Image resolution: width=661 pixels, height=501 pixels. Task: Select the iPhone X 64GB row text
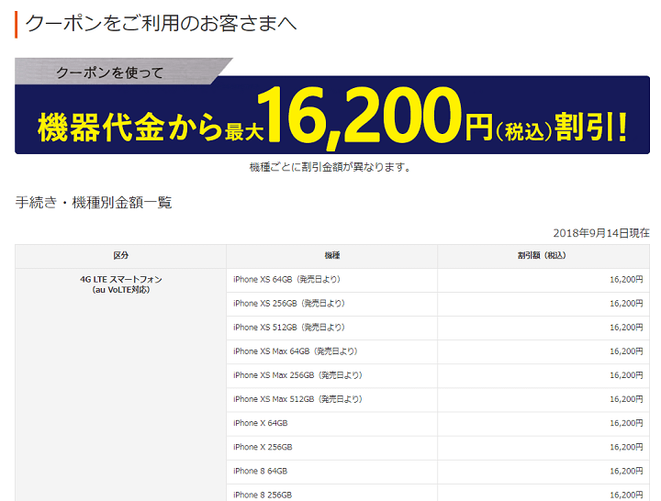[261, 423]
